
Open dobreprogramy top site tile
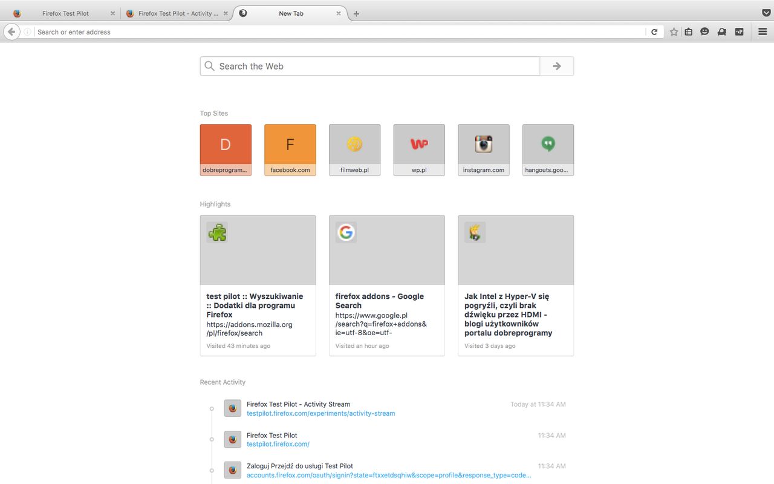tap(226, 150)
